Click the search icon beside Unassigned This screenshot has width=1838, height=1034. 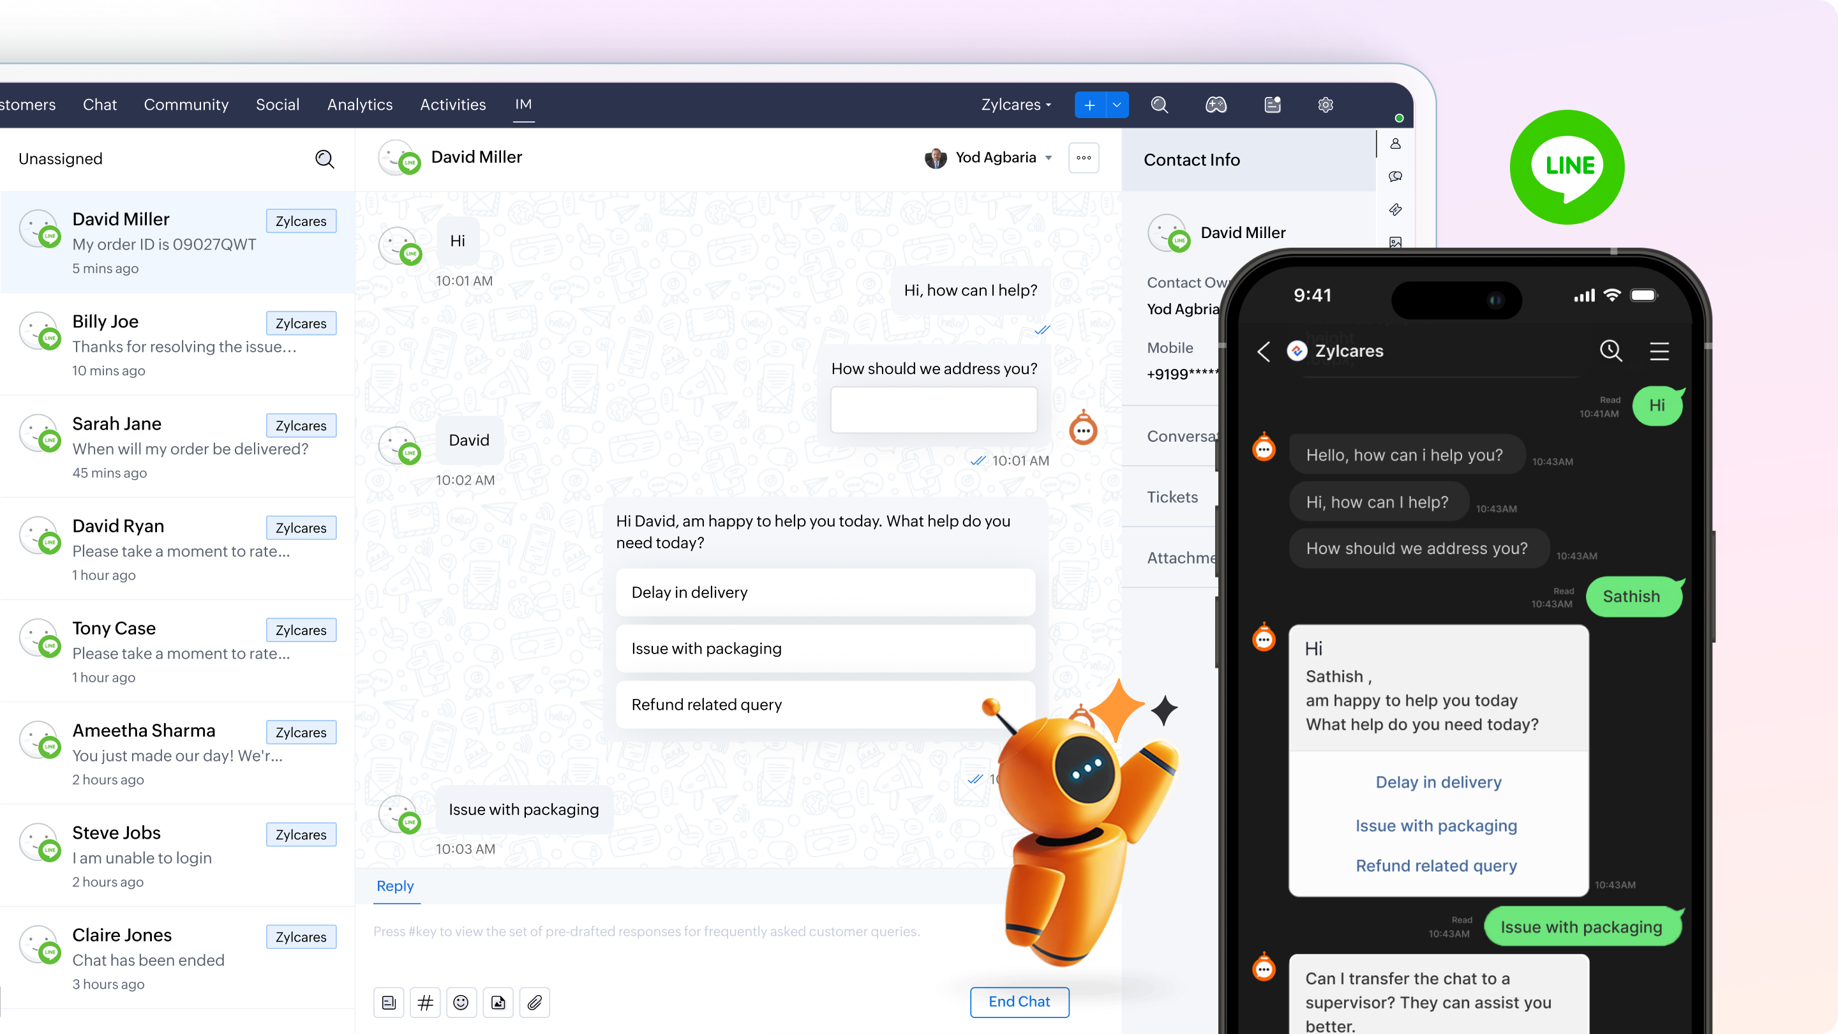click(325, 158)
